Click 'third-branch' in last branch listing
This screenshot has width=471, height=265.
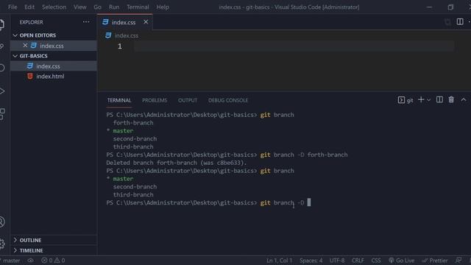point(133,194)
